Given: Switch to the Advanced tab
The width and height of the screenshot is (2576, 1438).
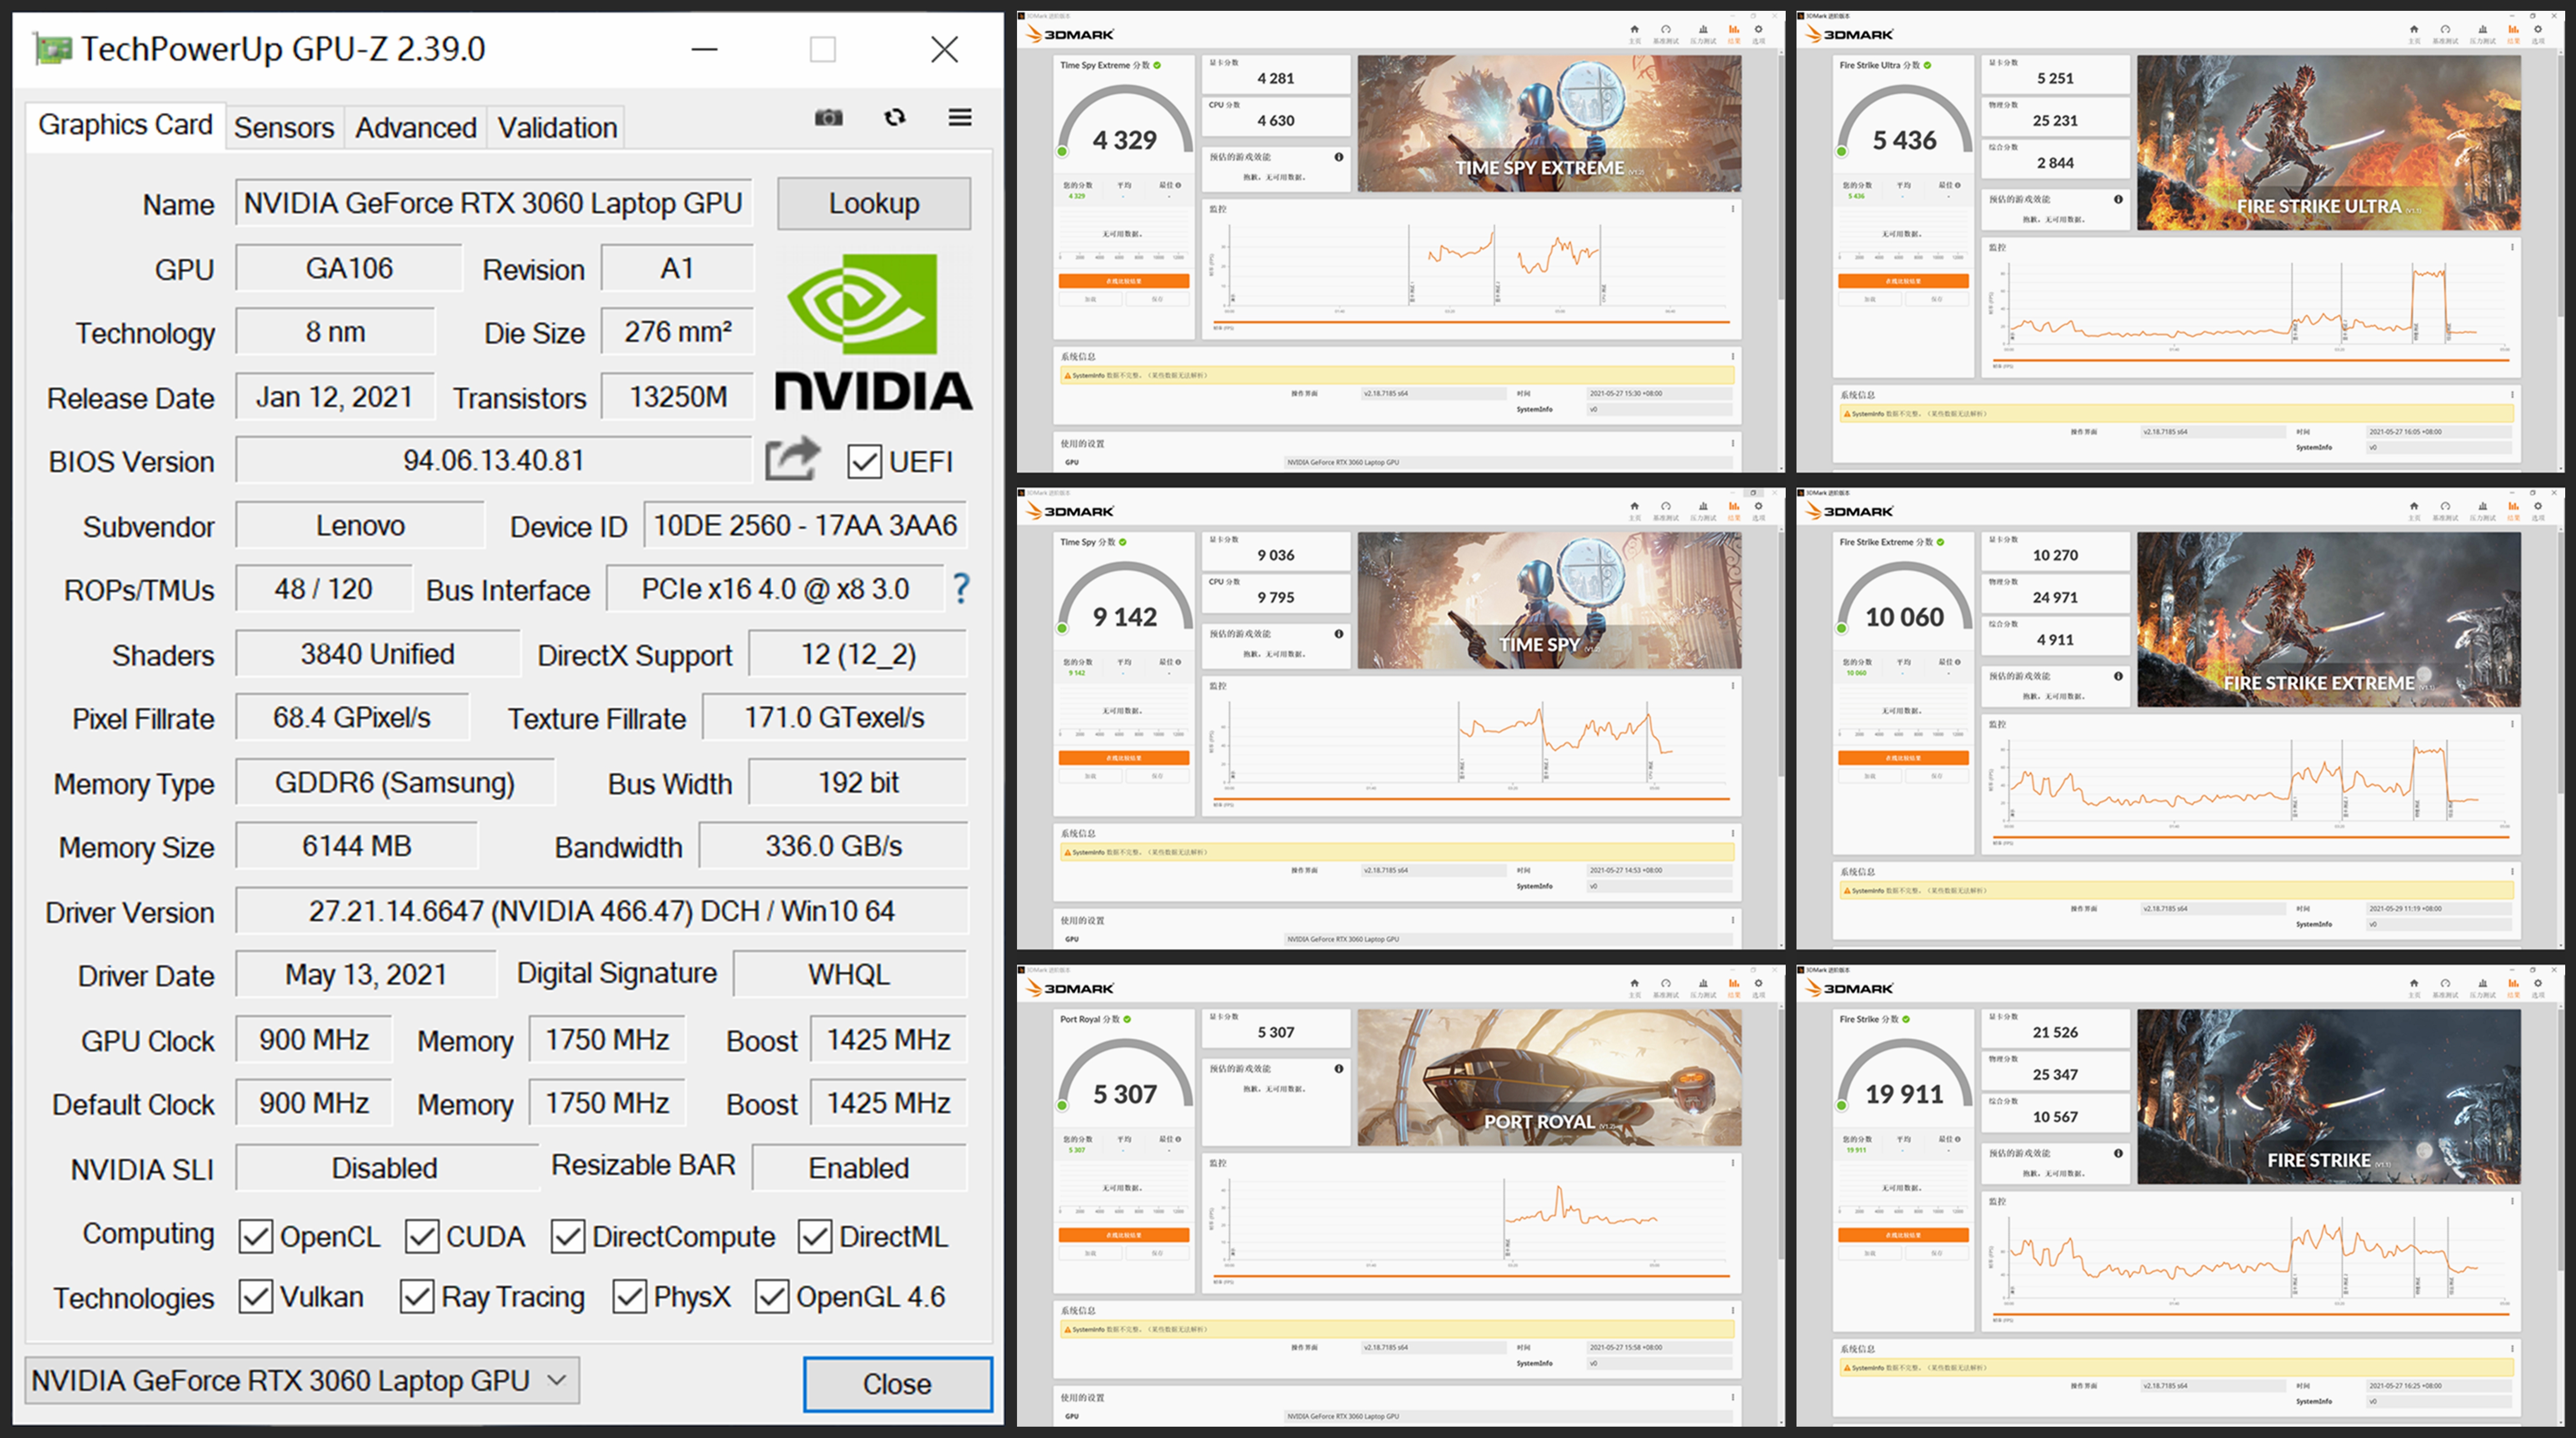Looking at the screenshot, I should (415, 128).
